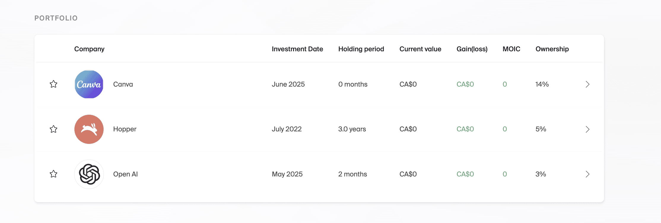Open the Hopper company name link
The image size is (661, 223).
point(125,129)
